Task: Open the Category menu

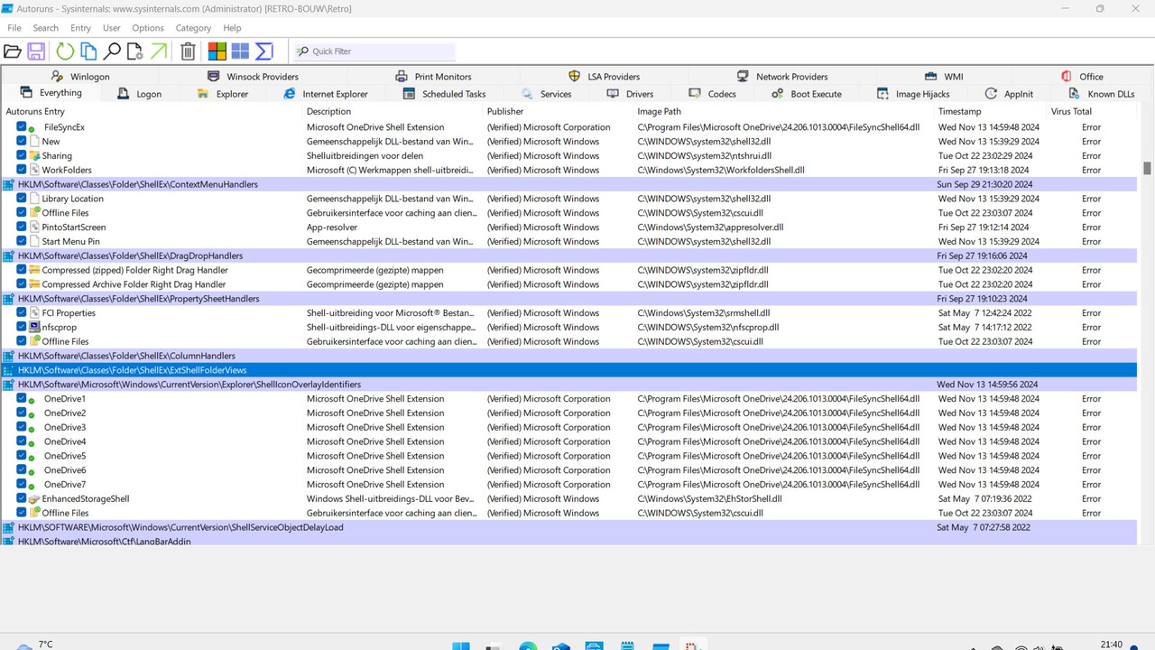Action: [x=193, y=28]
